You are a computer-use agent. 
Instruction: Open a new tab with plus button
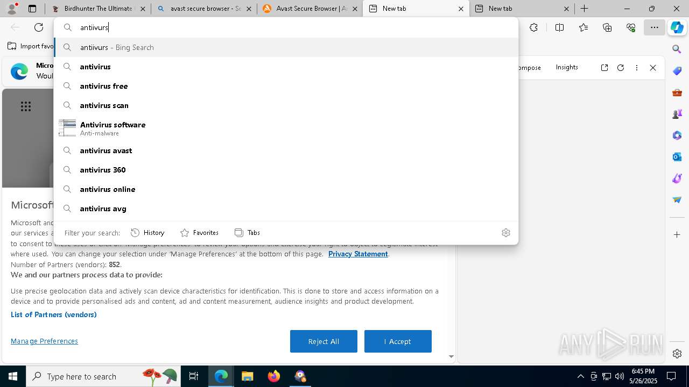585,9
